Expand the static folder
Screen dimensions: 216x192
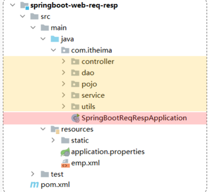(53, 140)
